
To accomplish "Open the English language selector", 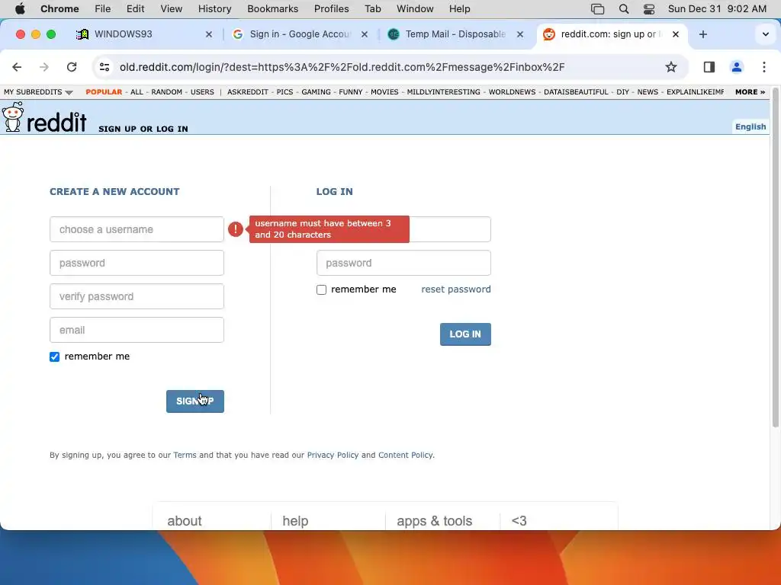I will point(750,126).
